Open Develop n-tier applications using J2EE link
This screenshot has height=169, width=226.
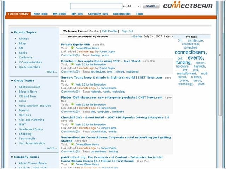[x=101, y=61]
